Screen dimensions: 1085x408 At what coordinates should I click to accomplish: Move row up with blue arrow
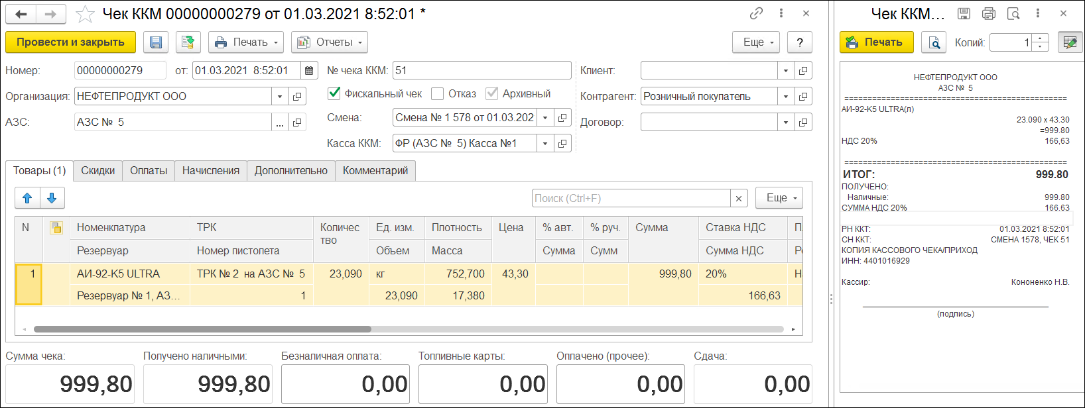tap(27, 198)
